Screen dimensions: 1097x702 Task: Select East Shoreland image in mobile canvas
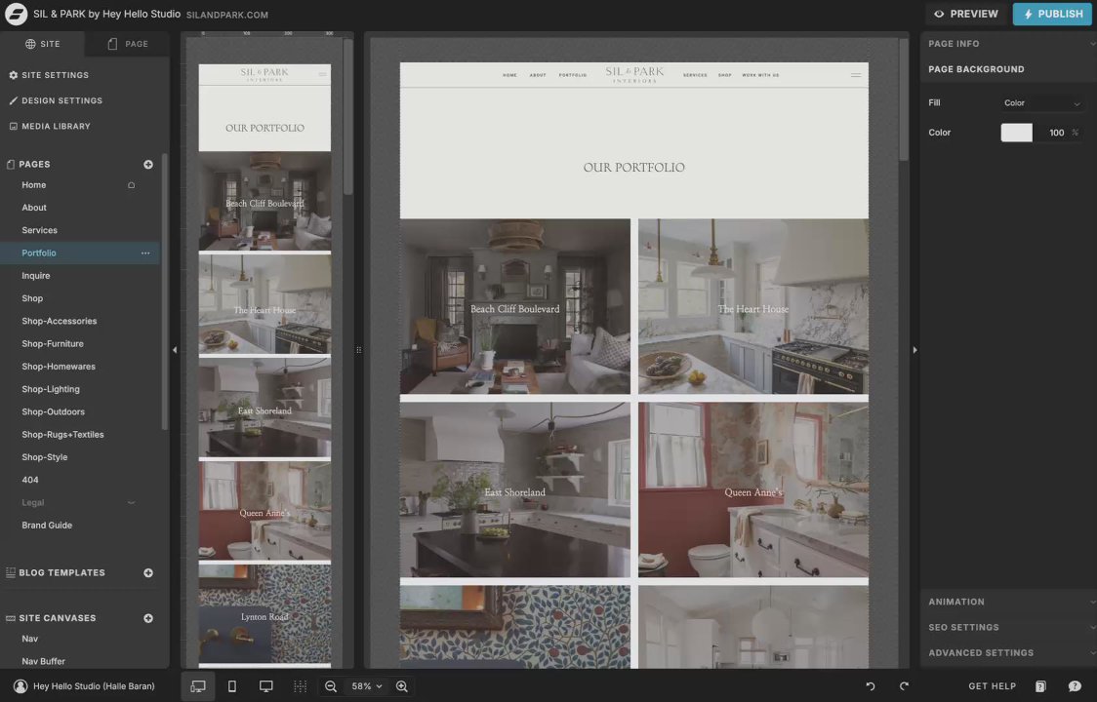(x=264, y=408)
